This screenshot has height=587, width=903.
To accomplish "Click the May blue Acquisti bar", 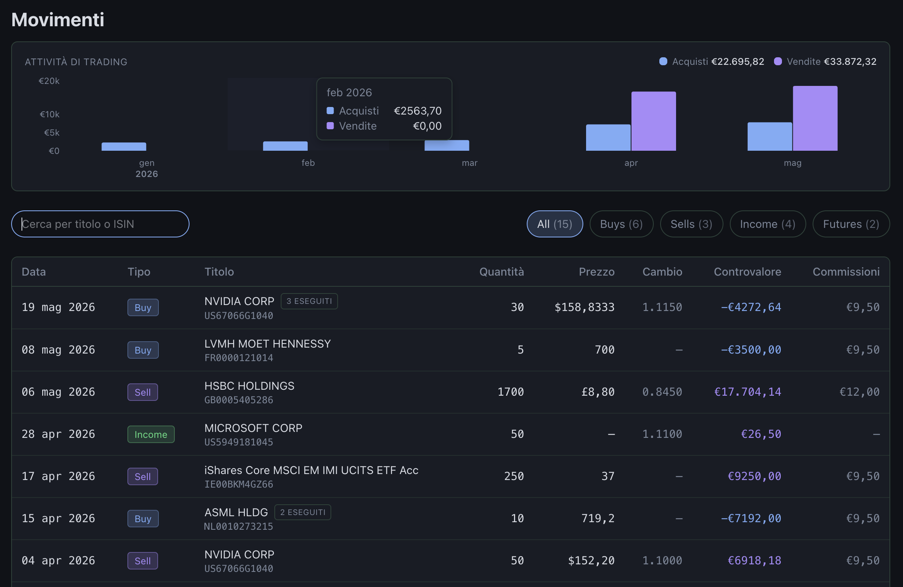I will coord(770,136).
